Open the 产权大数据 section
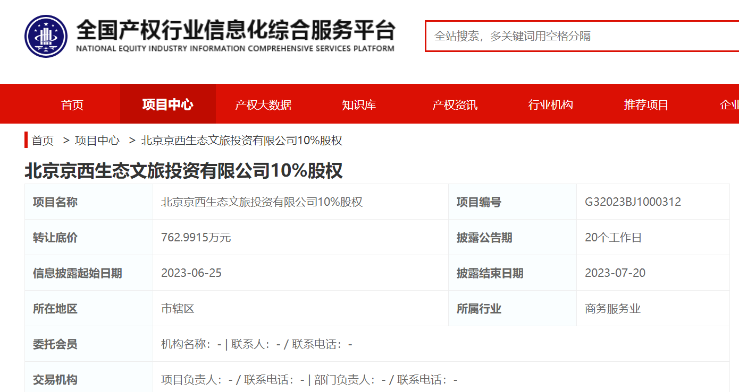This screenshot has height=392, width=739. click(263, 104)
